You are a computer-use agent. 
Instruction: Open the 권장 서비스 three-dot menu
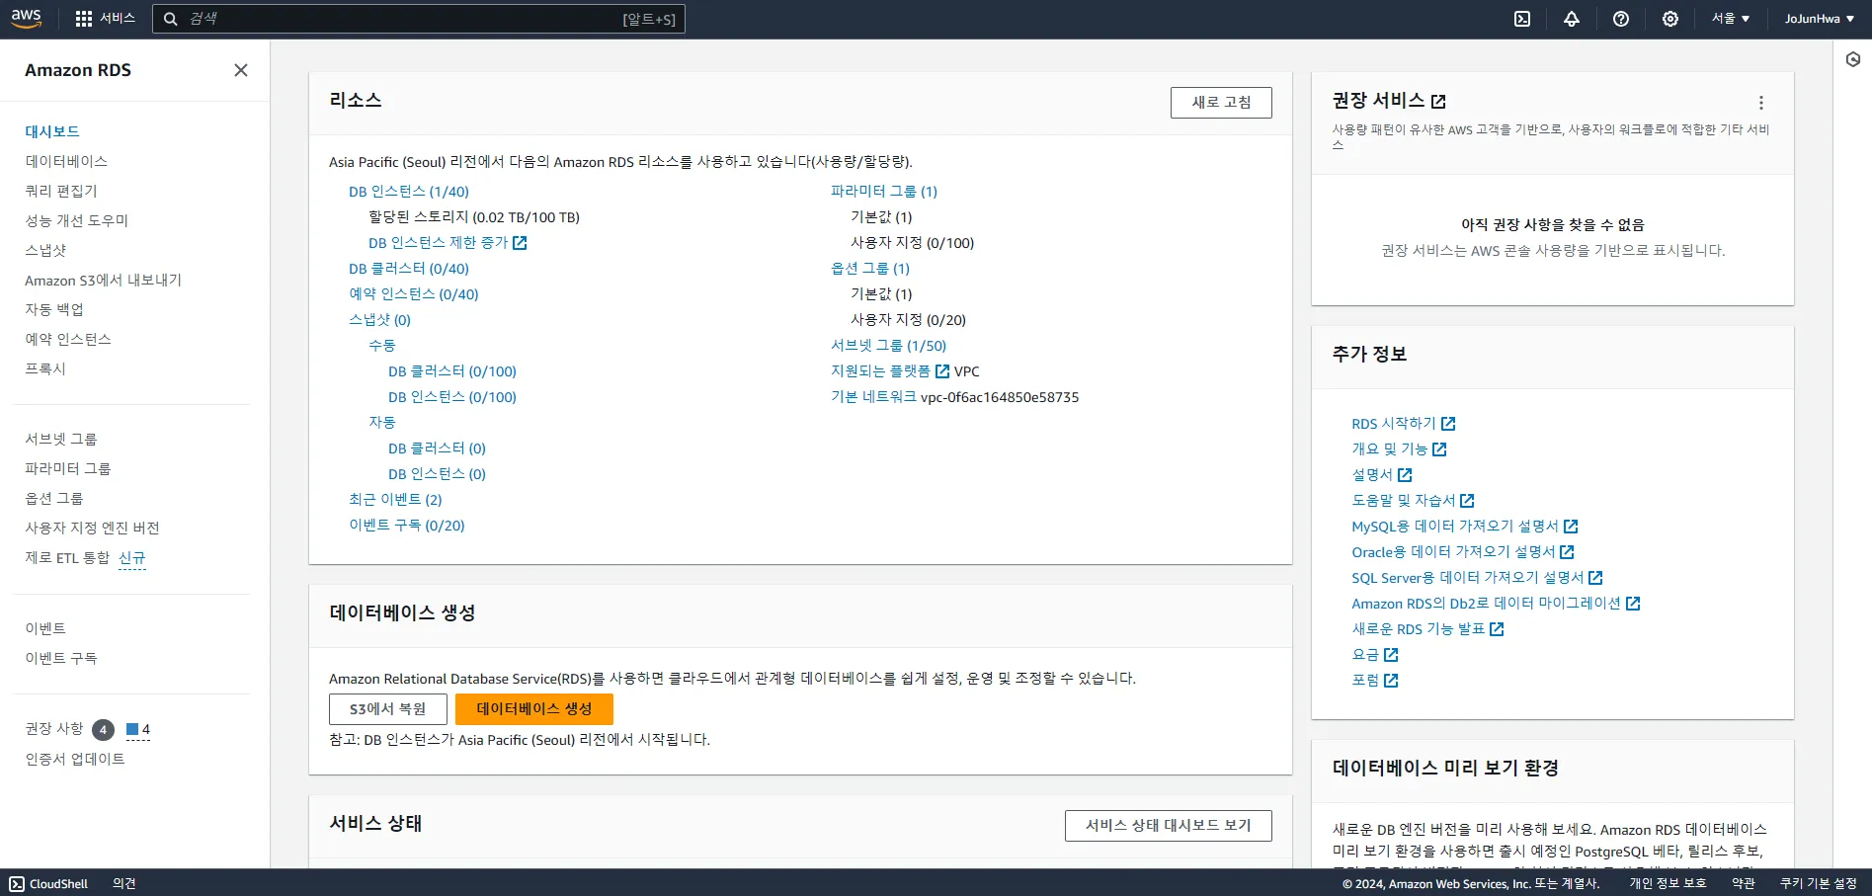[1760, 103]
